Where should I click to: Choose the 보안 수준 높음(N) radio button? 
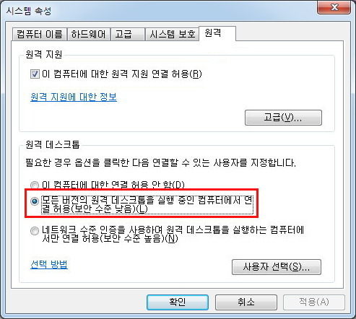(x=35, y=231)
